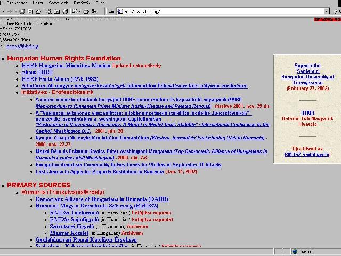Refresh the page with the Refresh icon

coord(30,12)
